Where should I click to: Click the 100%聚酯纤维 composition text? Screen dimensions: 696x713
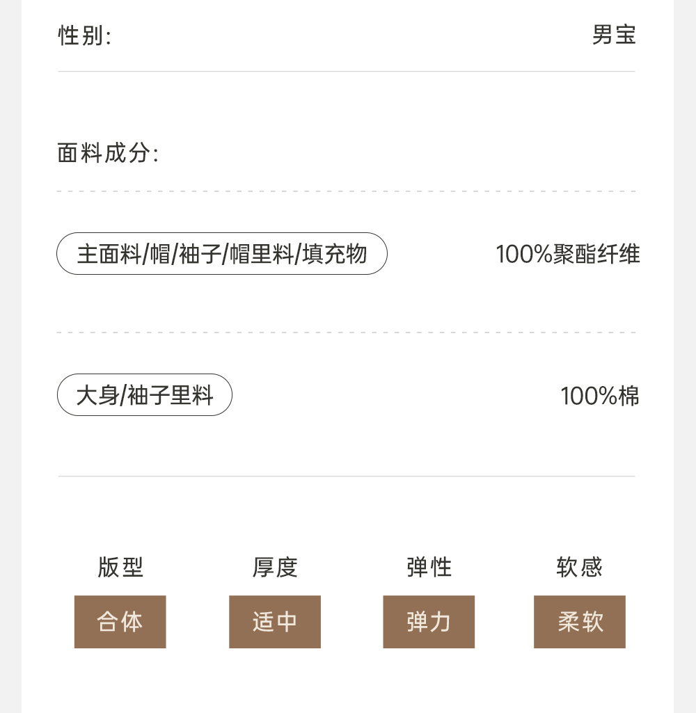tap(567, 255)
